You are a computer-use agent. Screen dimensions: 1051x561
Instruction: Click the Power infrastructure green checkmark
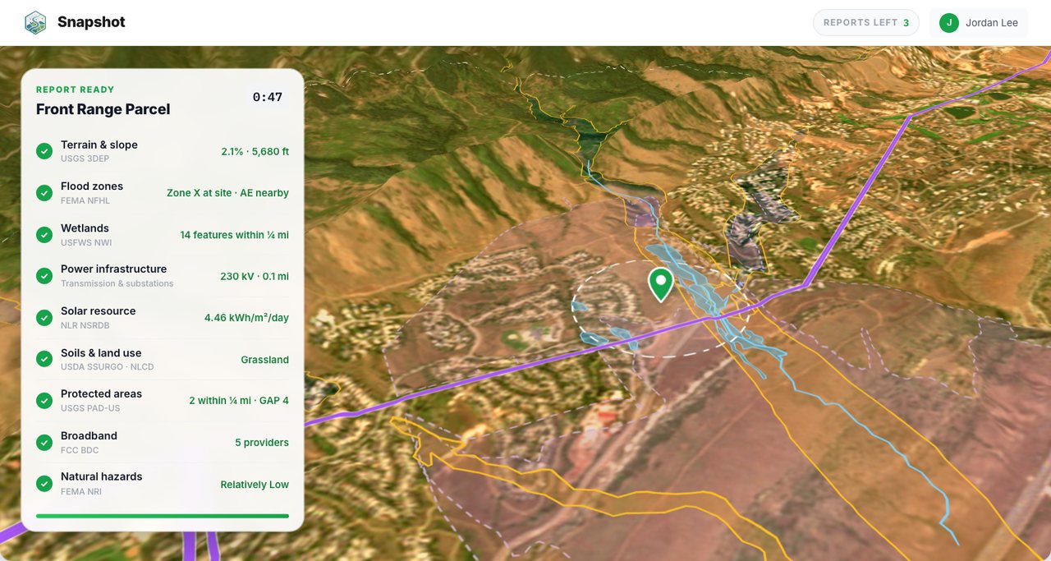tap(44, 276)
